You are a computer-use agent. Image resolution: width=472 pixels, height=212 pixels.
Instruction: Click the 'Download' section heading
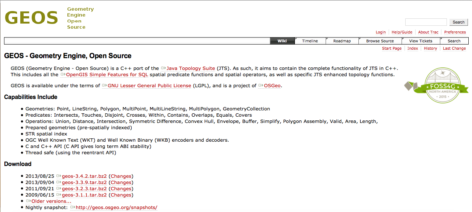click(x=18, y=164)
